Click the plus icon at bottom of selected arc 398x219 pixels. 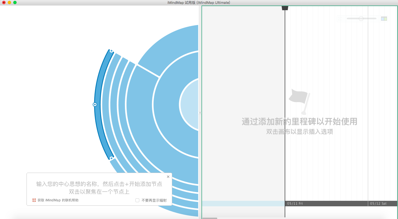tap(111, 158)
